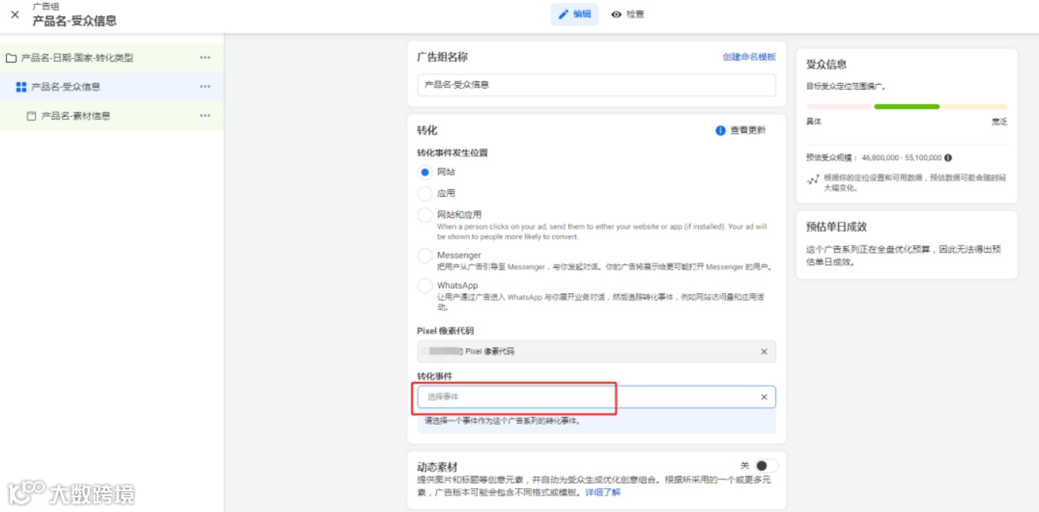Image resolution: width=1039 pixels, height=512 pixels.
Task: Click the ad page icon beside 产品名-素材信息
Action: point(32,116)
